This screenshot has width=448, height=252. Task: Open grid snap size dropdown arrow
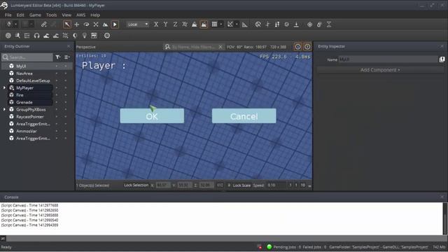pos(221,24)
